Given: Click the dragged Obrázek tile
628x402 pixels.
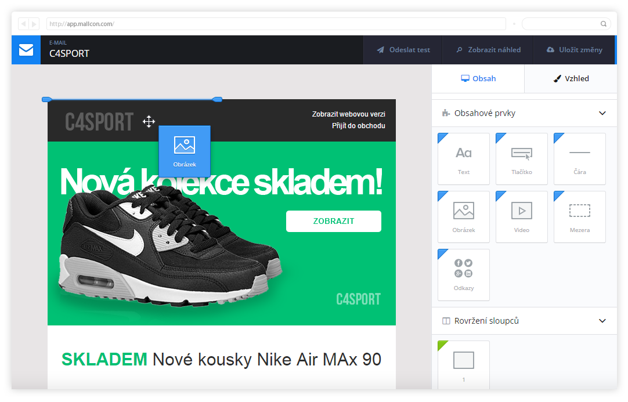Looking at the screenshot, I should tap(185, 151).
